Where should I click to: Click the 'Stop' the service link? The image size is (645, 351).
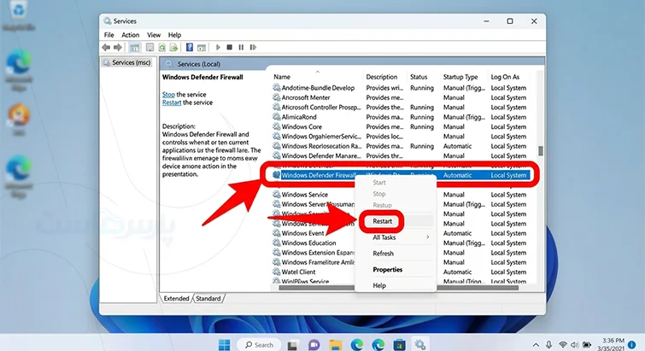pos(168,95)
